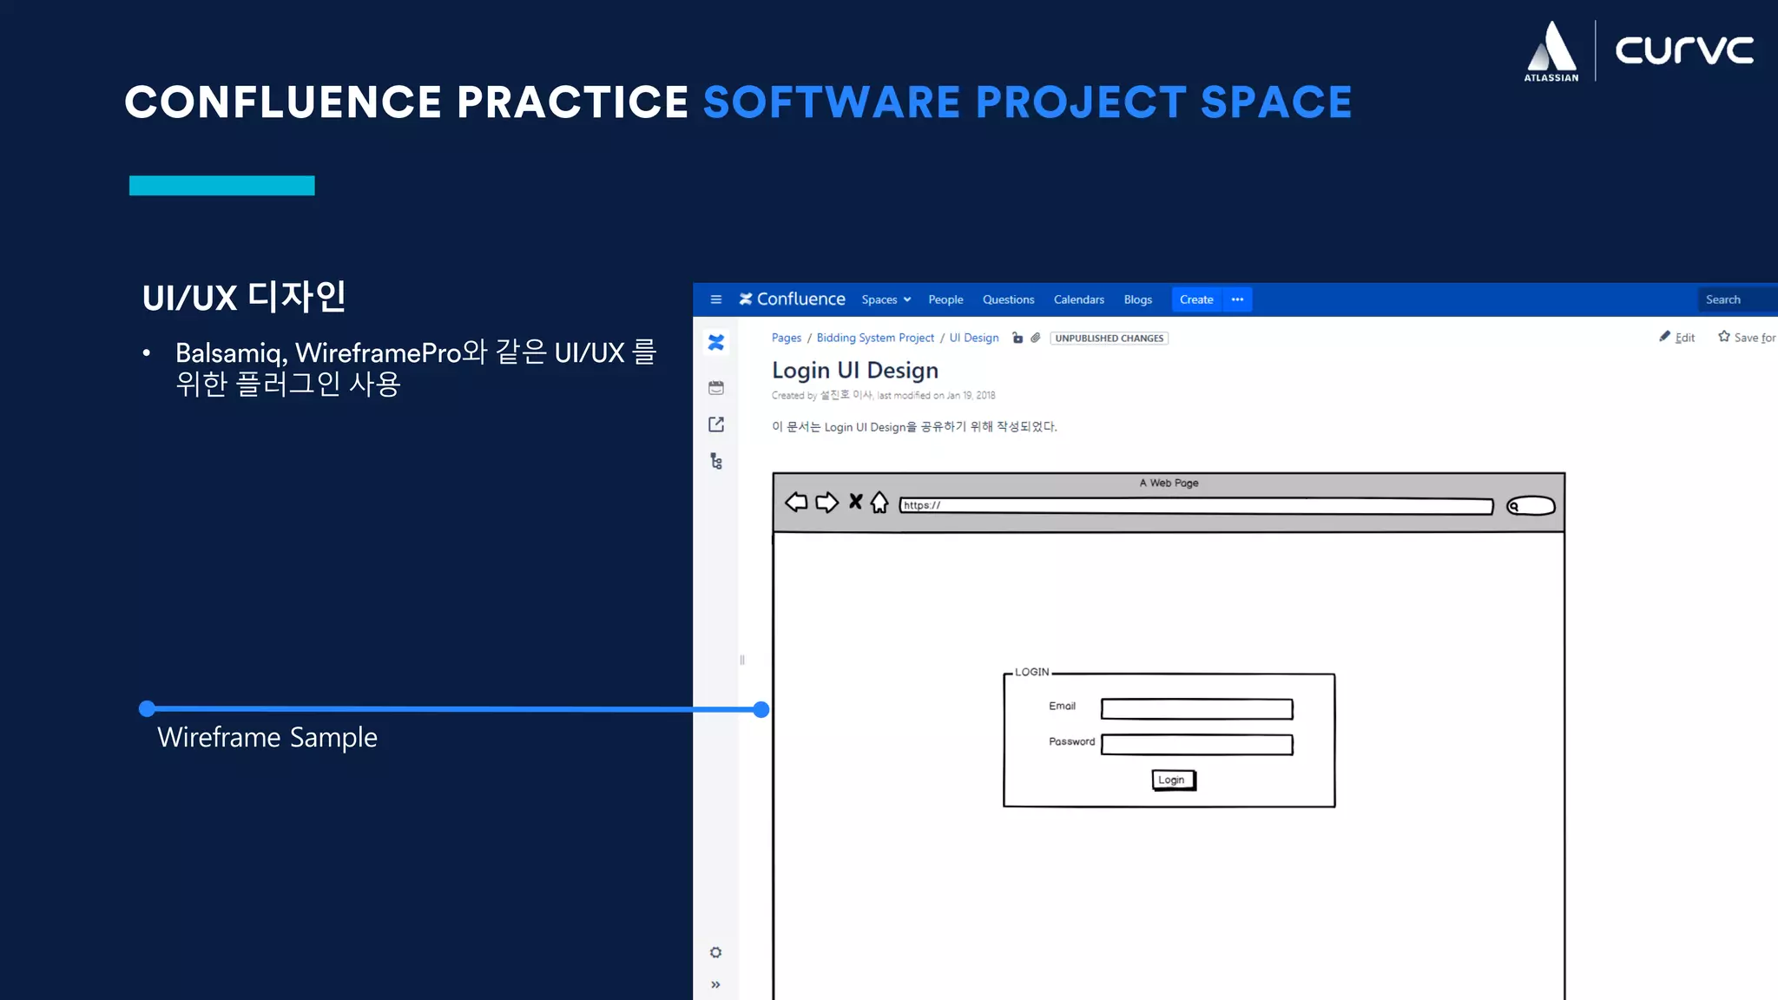This screenshot has height=1000, width=1778.
Task: Click the Edit pencil button
Action: 1676,337
